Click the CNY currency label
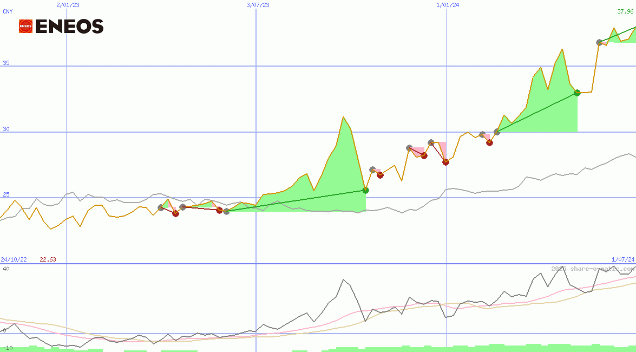636x352 pixels. [x=8, y=11]
